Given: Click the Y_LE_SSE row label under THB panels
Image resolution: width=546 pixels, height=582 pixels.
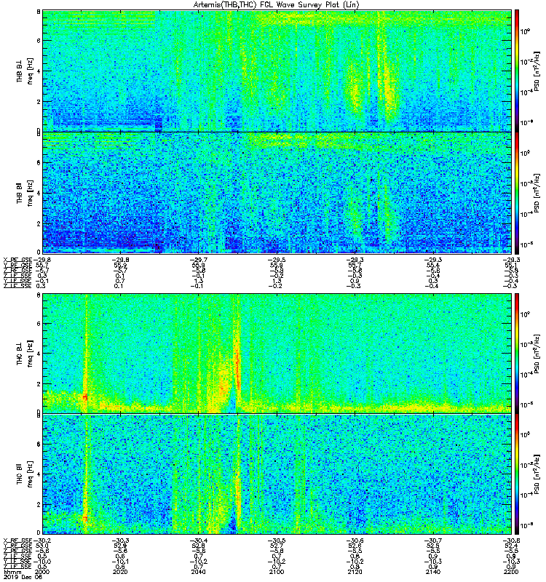Looking at the screenshot, I should pyautogui.click(x=17, y=281).
